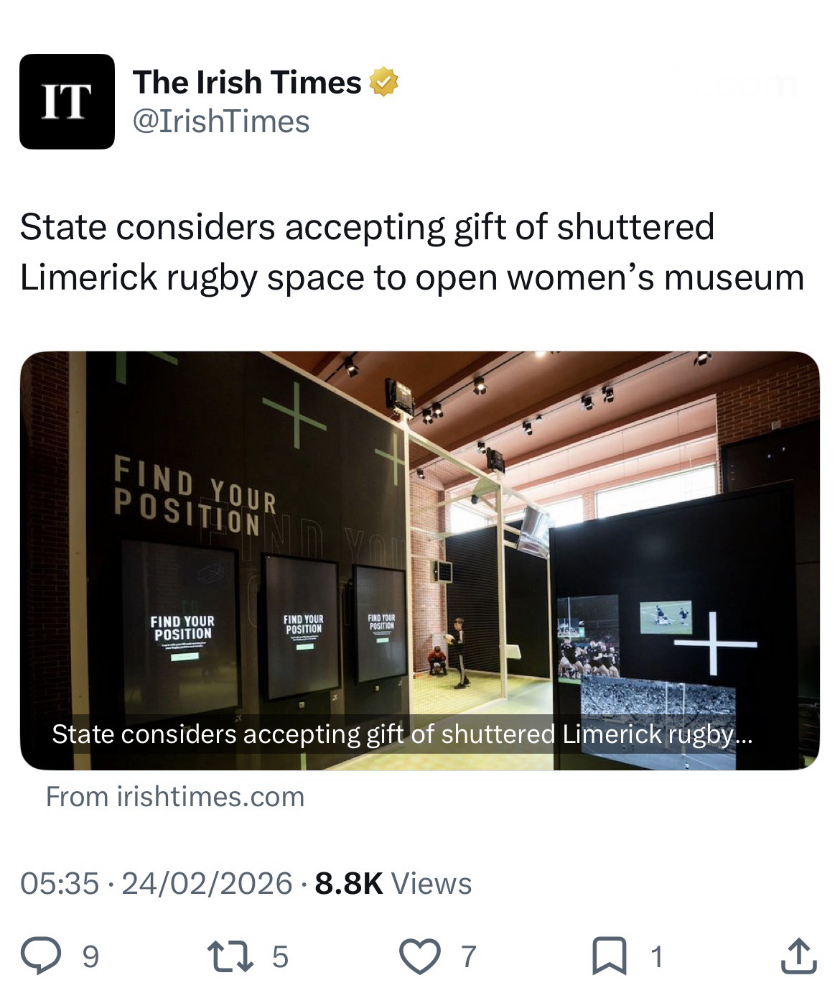Click the gold verified badge
The image size is (840, 988).
[383, 83]
